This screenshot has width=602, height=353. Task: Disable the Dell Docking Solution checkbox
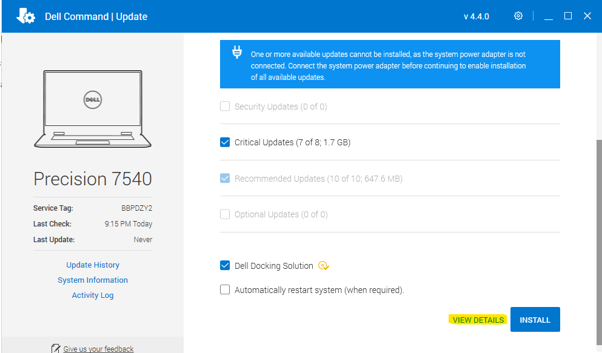[x=225, y=266]
